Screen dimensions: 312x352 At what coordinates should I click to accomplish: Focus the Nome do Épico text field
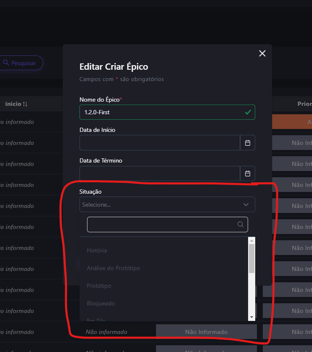(x=160, y=112)
